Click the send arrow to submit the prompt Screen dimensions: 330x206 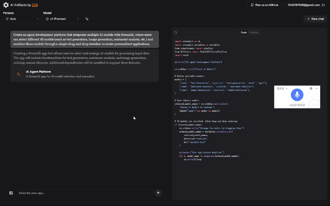158,193
